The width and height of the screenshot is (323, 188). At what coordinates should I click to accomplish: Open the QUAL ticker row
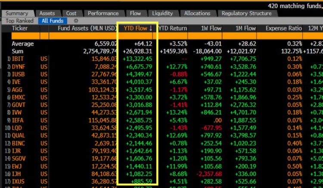19,135
